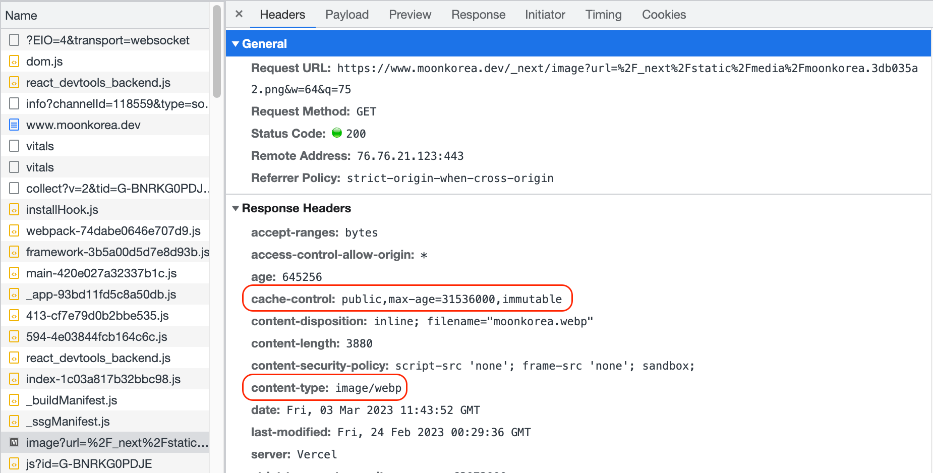This screenshot has width=933, height=473.
Task: Click the _buildManifest.js script icon
Action: (14, 400)
